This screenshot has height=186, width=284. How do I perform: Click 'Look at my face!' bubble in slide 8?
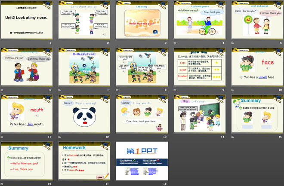(x=124, y=67)
